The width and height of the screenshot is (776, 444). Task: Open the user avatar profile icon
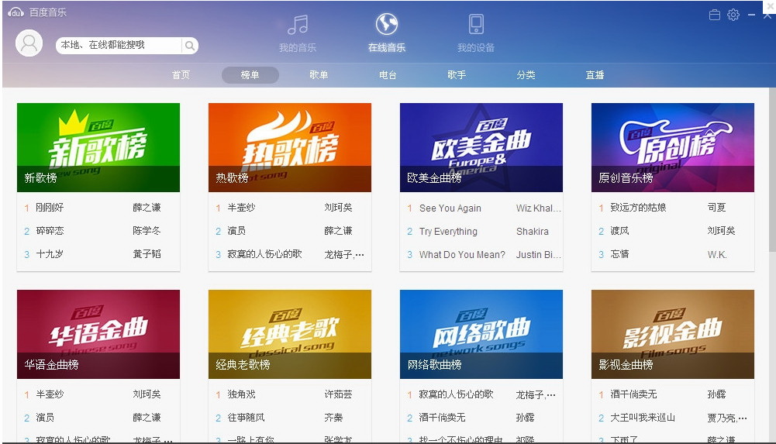[x=29, y=43]
